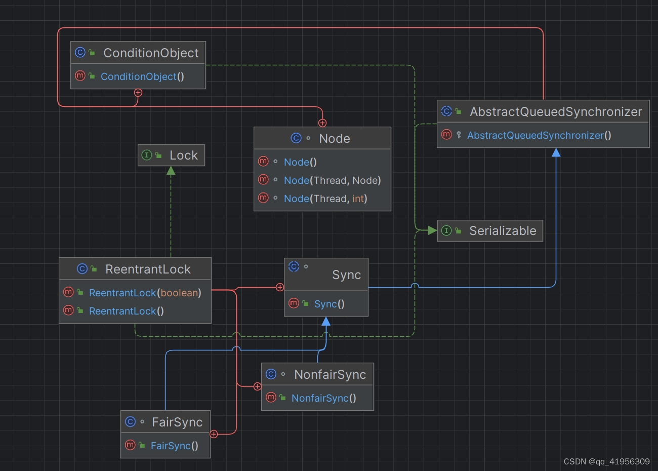Click the inner-class plus marker under ConditionObject
The height and width of the screenshot is (471, 658).
point(138,93)
